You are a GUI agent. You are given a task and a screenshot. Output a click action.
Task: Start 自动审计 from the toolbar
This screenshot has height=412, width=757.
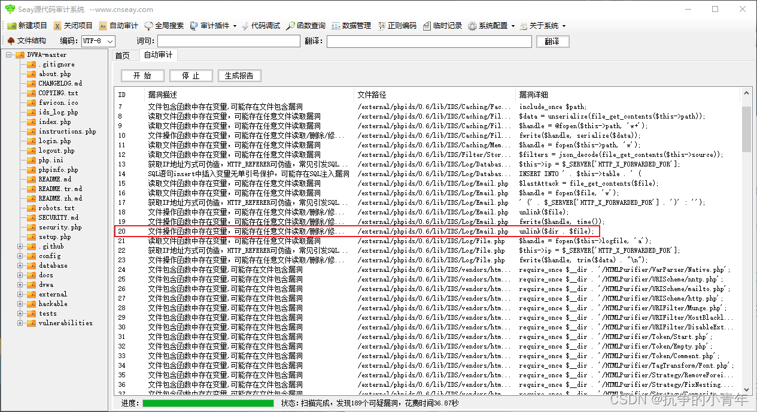coord(118,26)
